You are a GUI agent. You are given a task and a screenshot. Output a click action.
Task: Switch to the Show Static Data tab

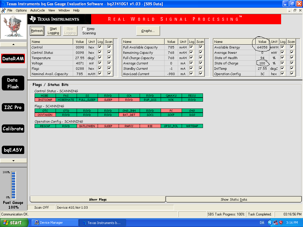234,200
